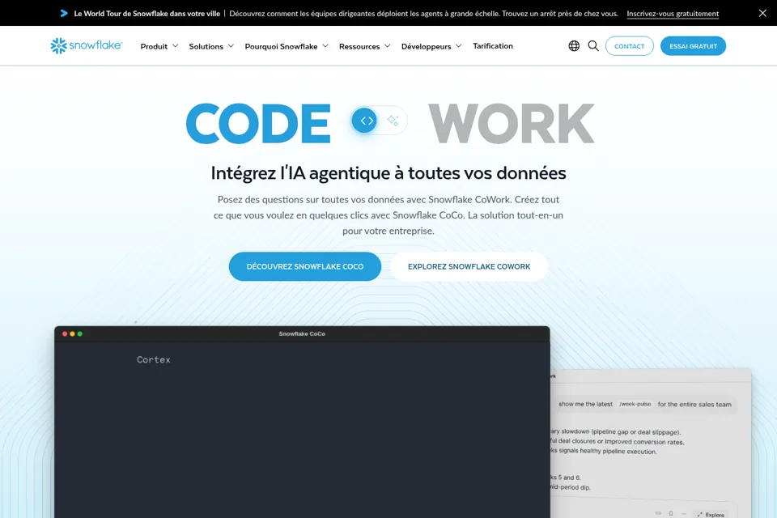777x518 pixels.
Task: Click the Cortex text in terminal
Action: pos(154,360)
